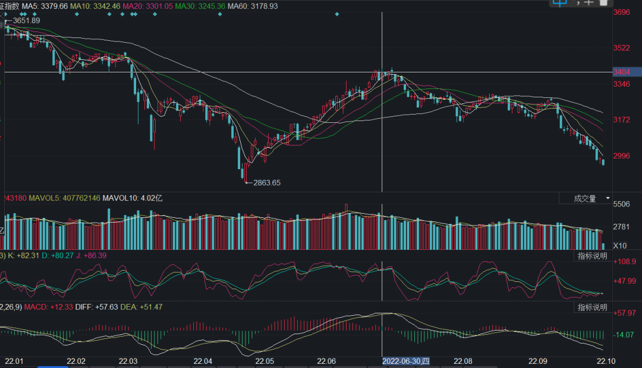Click the 2863.65 low price annotation
This screenshot has height=368, width=642.
[266, 183]
